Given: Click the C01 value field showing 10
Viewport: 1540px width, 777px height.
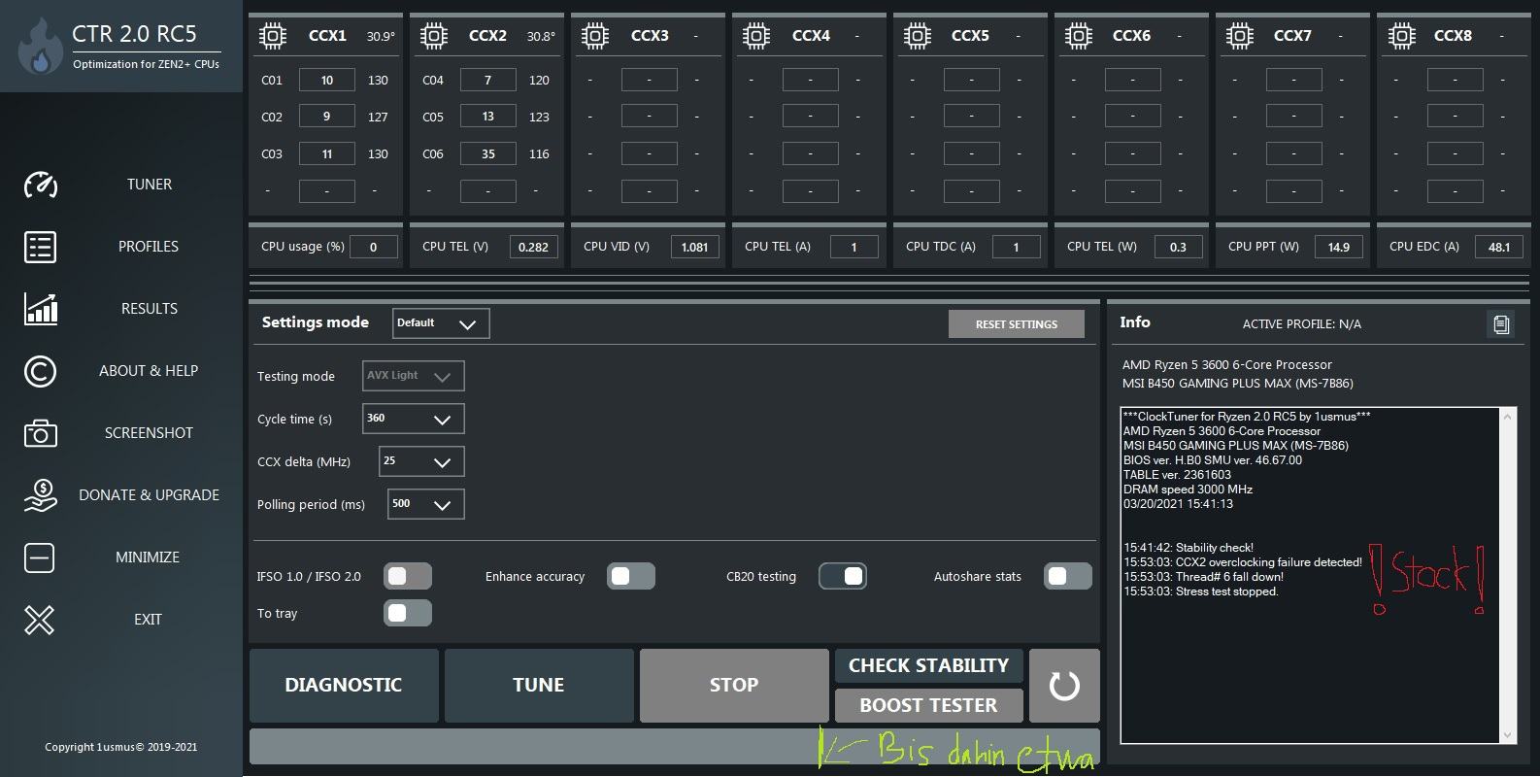Looking at the screenshot, I should (x=326, y=81).
